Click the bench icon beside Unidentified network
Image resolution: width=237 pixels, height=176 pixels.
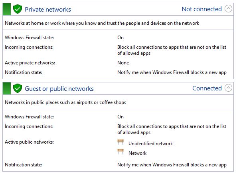pyautogui.click(x=120, y=142)
